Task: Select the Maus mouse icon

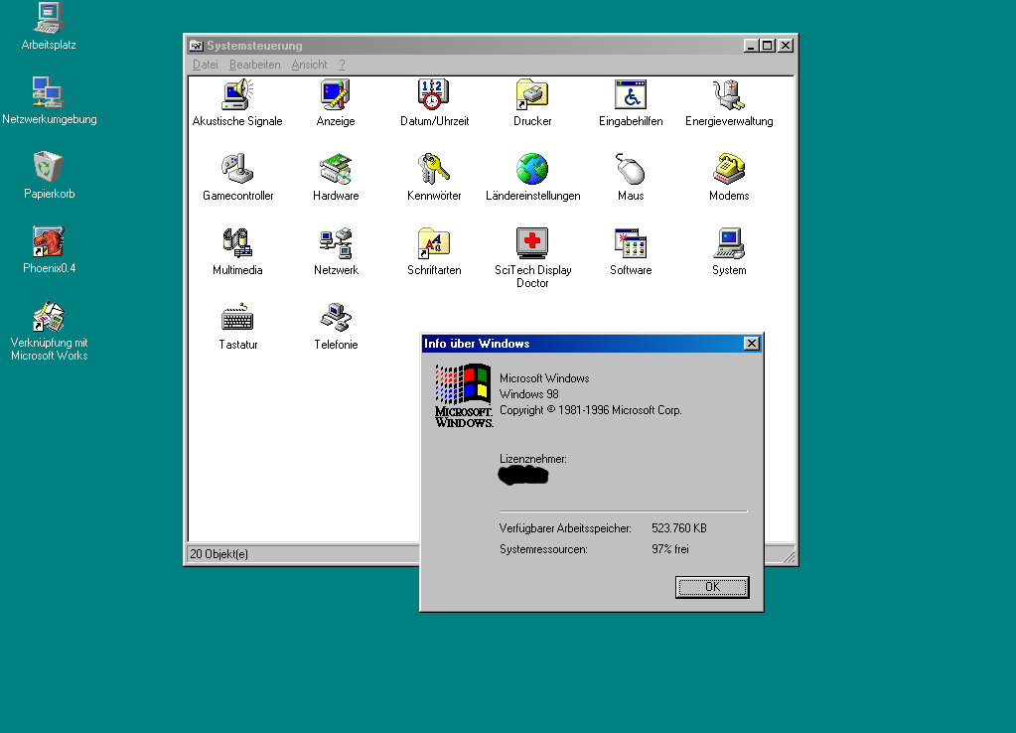Action: [x=631, y=169]
